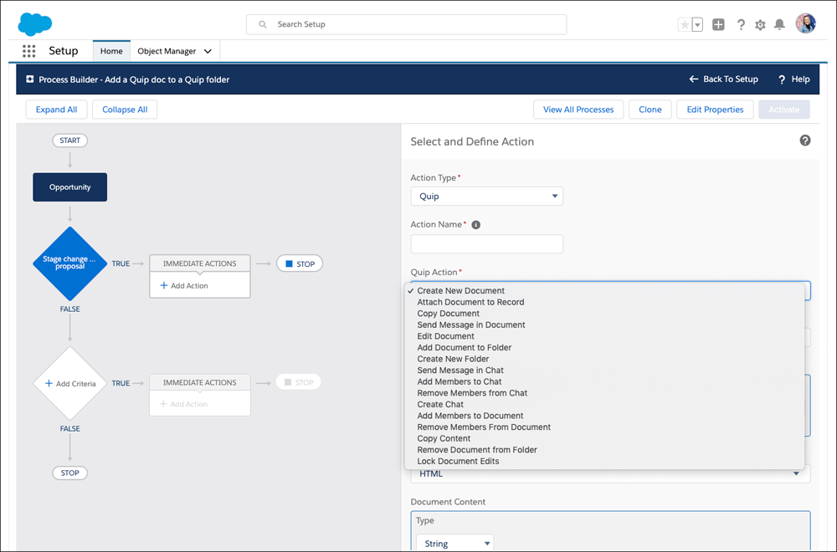Click the Action Name input field
Image resolution: width=837 pixels, height=552 pixels.
click(486, 243)
